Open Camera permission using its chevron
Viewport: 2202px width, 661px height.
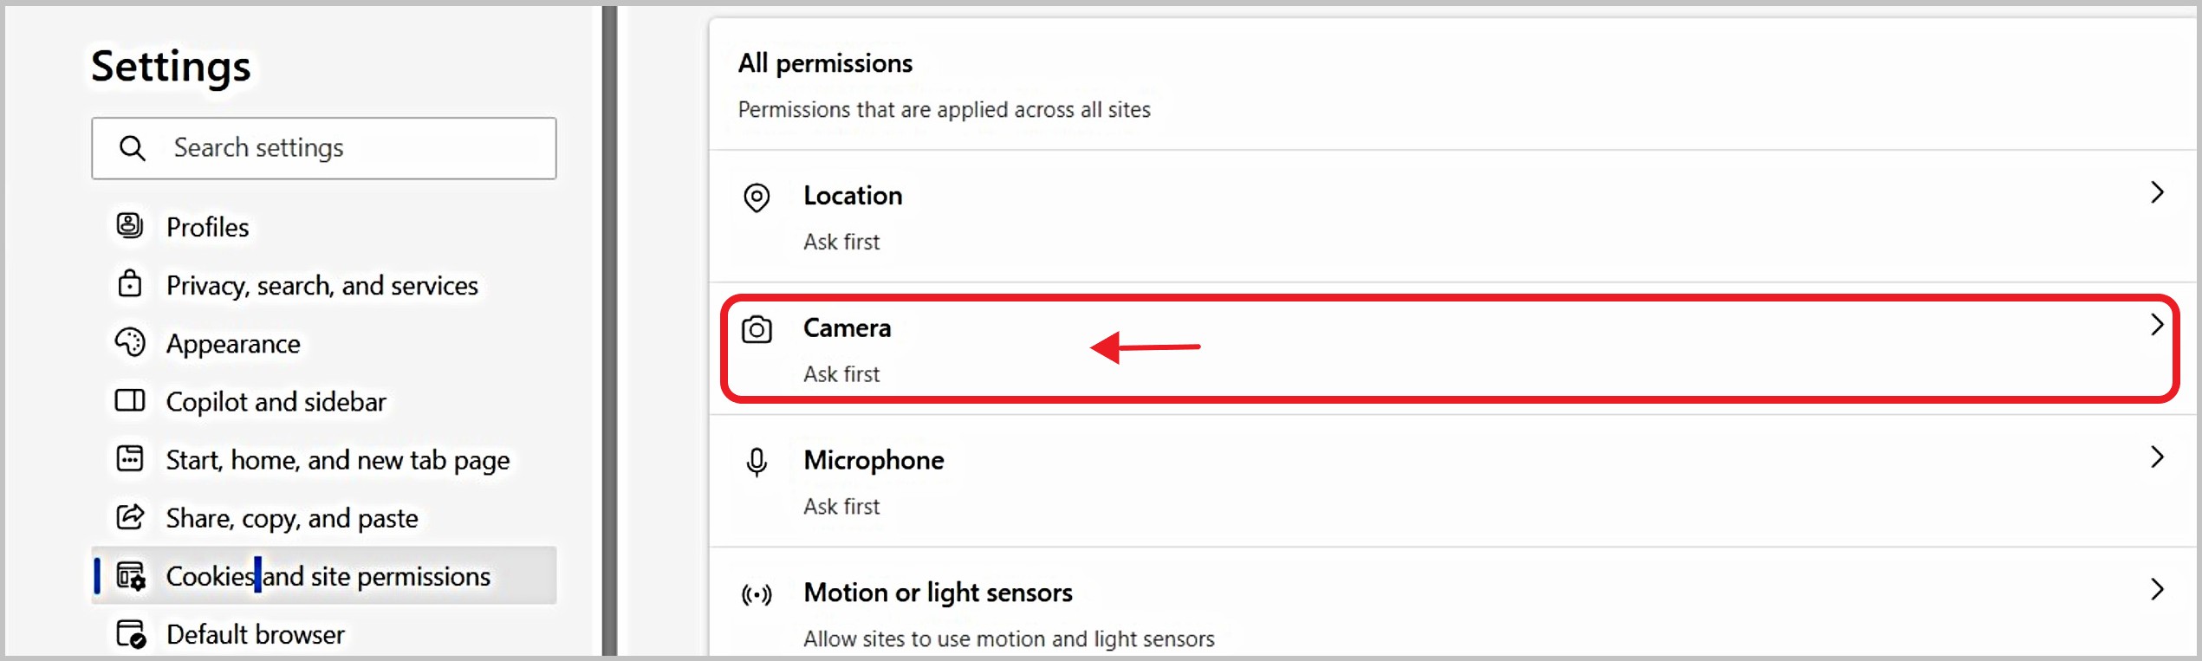(2157, 325)
